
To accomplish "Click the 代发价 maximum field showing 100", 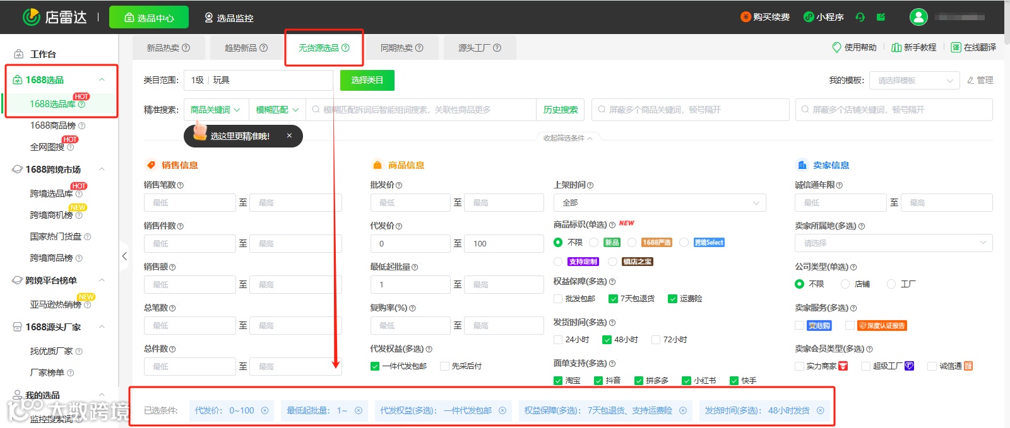I will (x=504, y=244).
